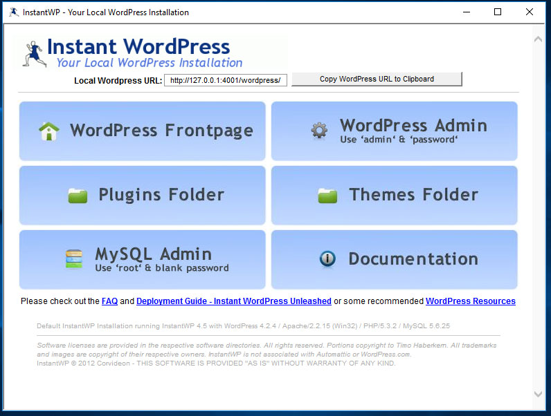The height and width of the screenshot is (416, 551).
Task: Click the 'Default InstantWP Installation running' version line
Action: [243, 326]
